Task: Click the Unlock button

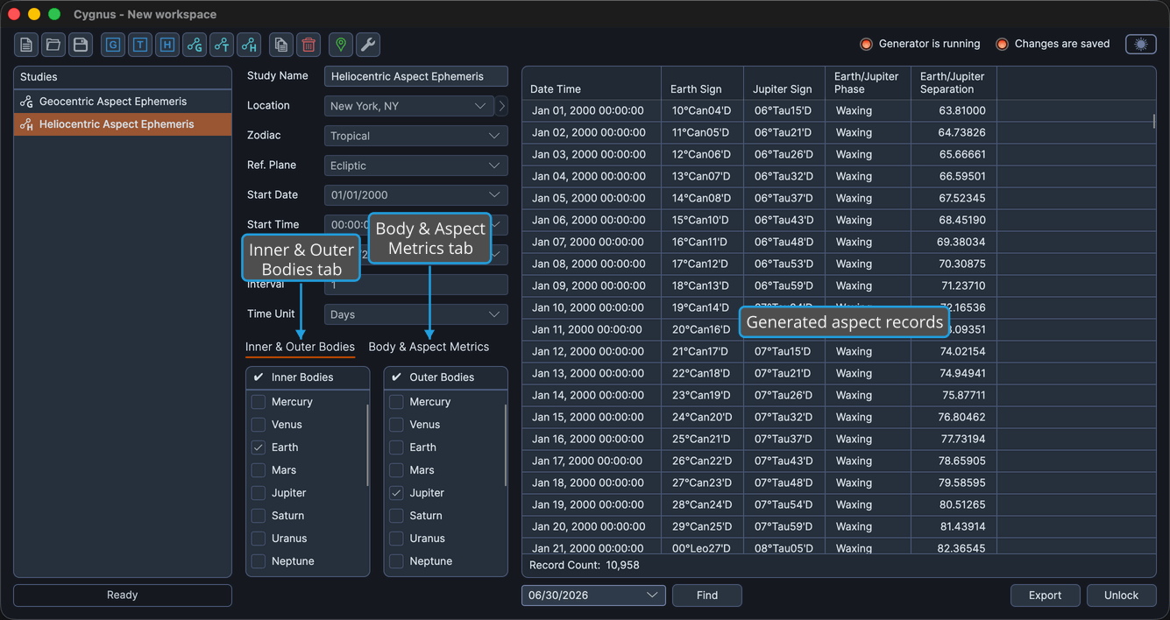Action: coord(1121,595)
